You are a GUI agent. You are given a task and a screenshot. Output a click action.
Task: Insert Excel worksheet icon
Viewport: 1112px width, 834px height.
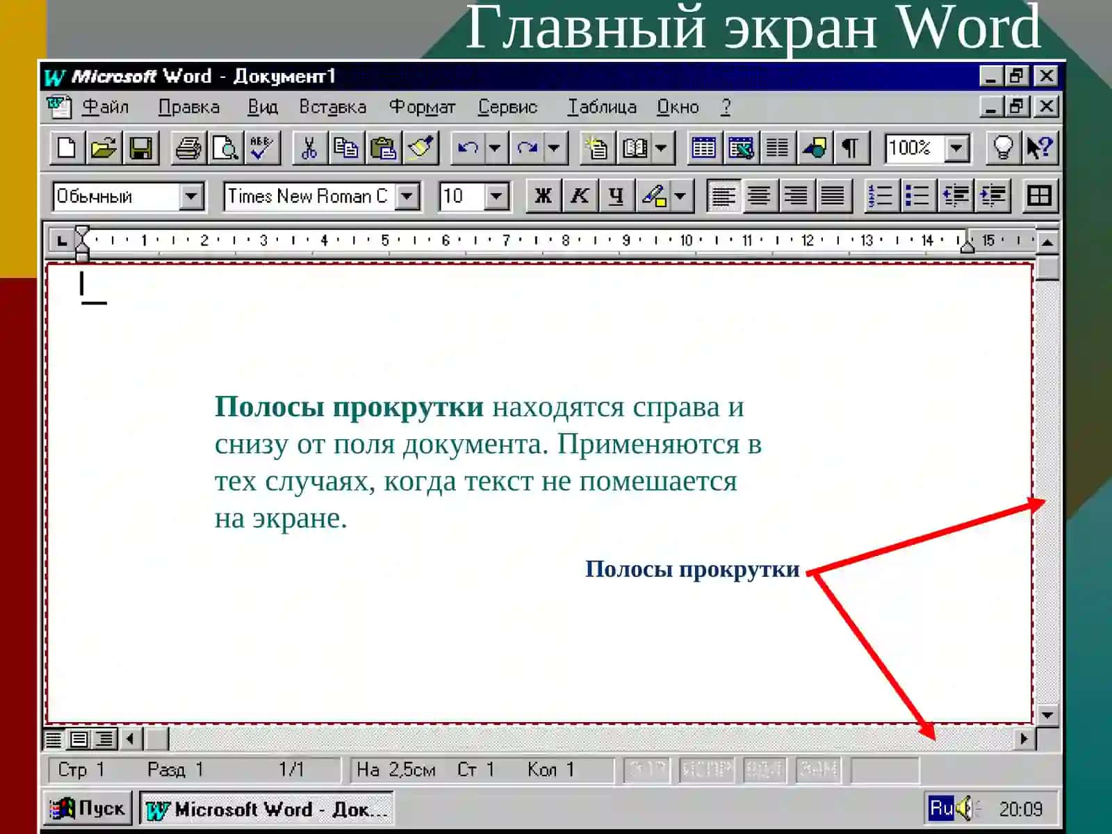click(x=741, y=148)
